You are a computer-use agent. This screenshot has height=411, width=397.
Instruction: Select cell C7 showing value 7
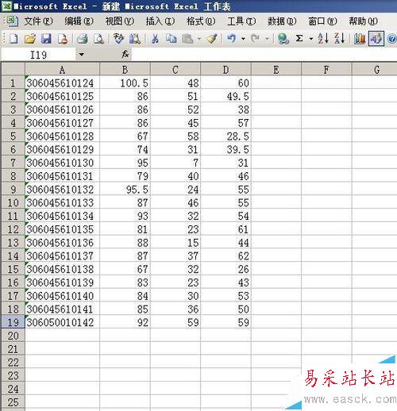click(175, 163)
